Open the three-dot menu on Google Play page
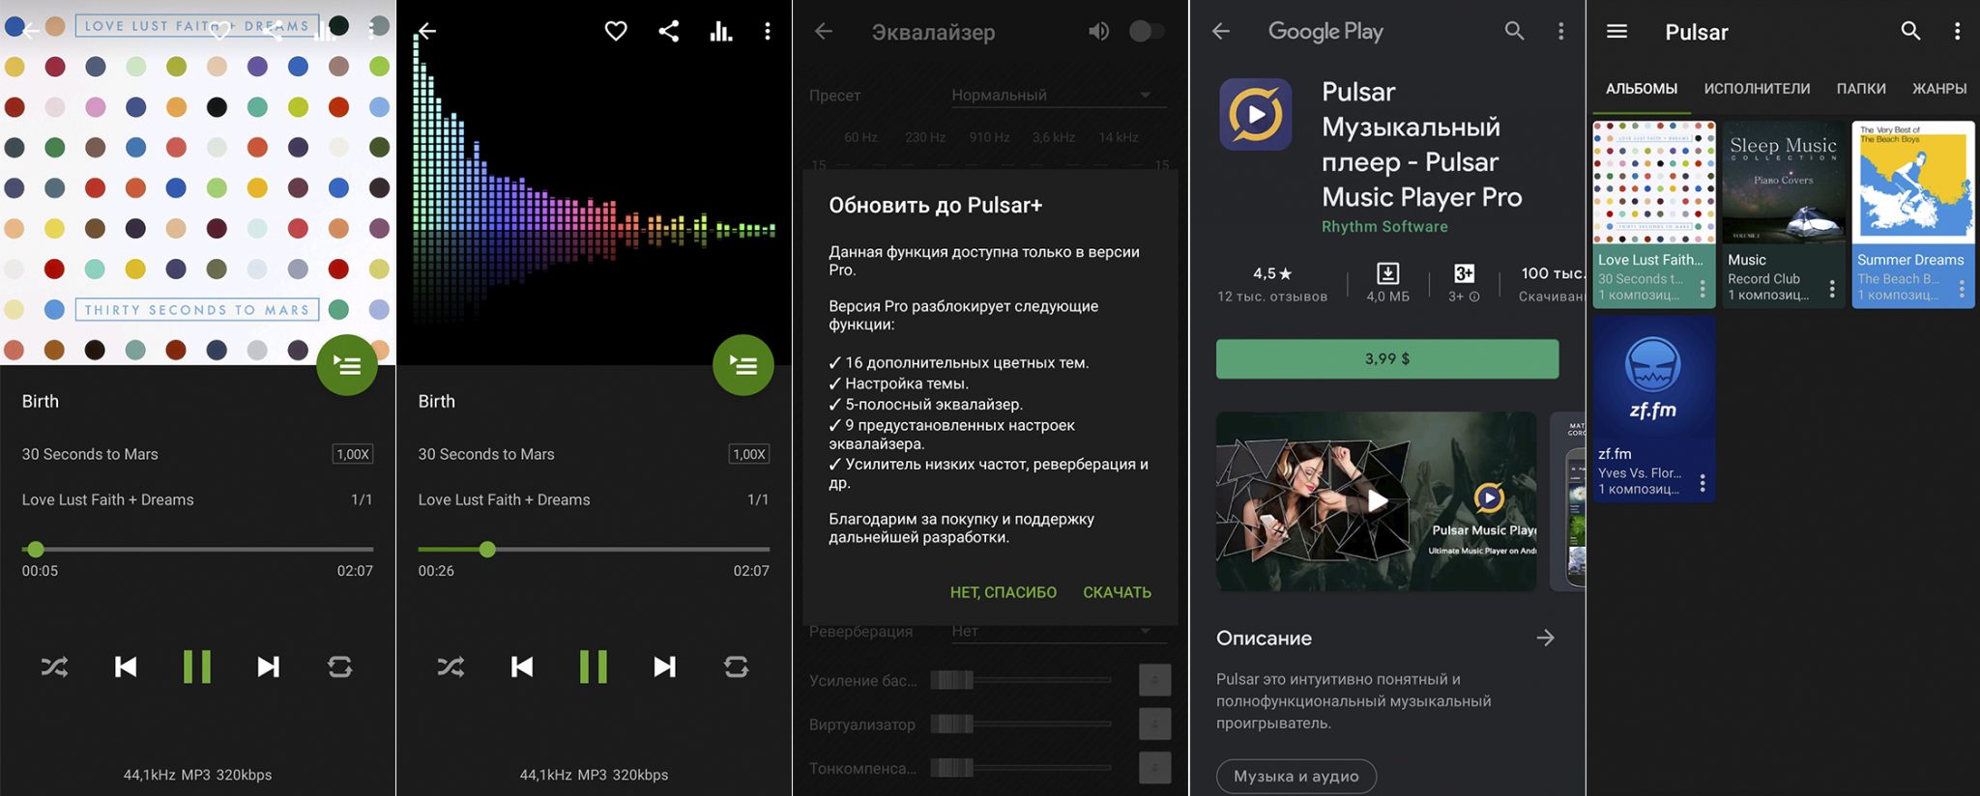The width and height of the screenshot is (1980, 796). point(1560,31)
